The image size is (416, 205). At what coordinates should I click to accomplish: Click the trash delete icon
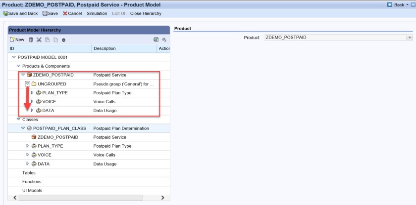(31, 40)
